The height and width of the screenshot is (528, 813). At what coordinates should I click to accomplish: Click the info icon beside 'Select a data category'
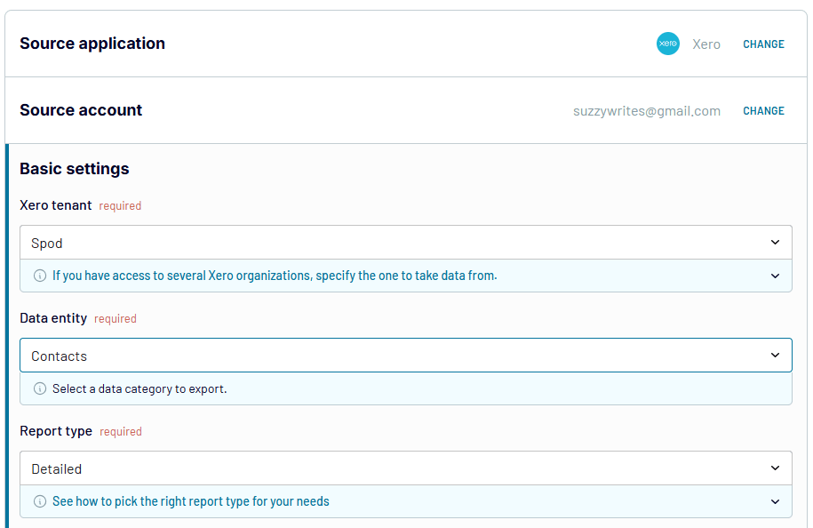39,388
